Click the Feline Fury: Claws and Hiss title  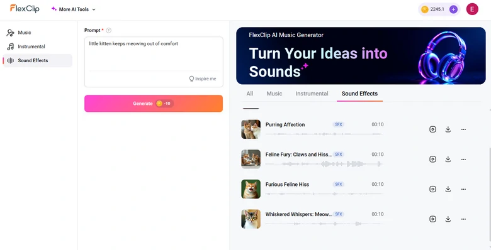coord(298,155)
